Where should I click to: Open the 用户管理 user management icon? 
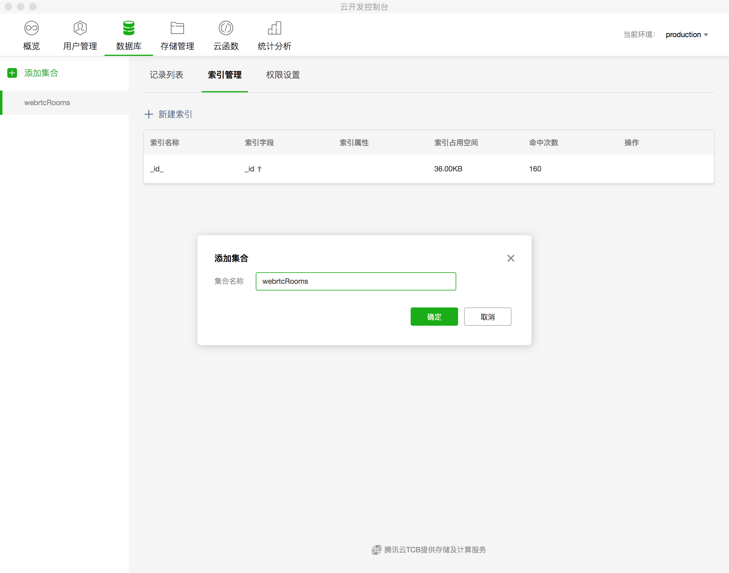(x=80, y=28)
